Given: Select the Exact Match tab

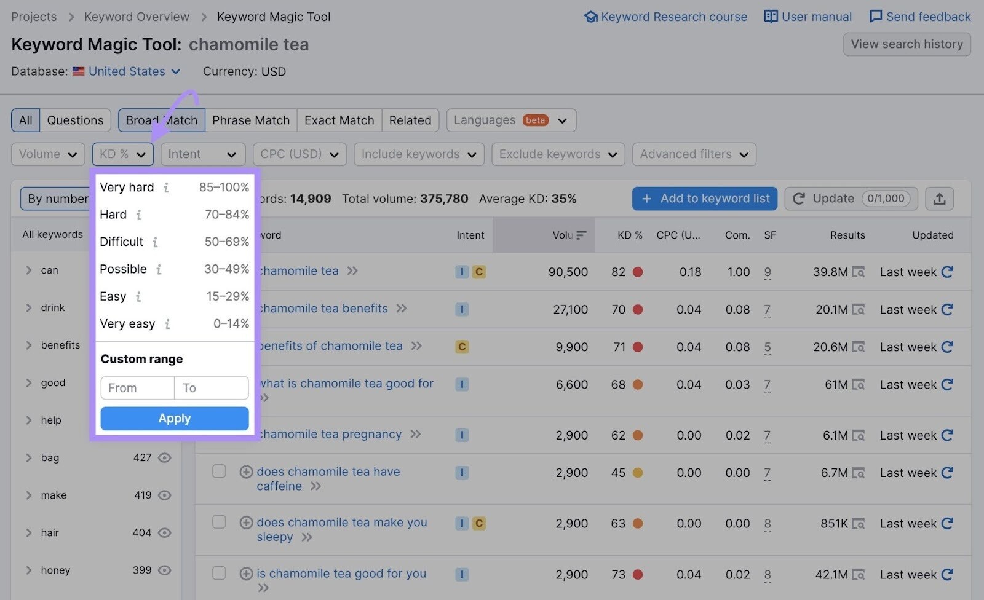Looking at the screenshot, I should [x=339, y=120].
